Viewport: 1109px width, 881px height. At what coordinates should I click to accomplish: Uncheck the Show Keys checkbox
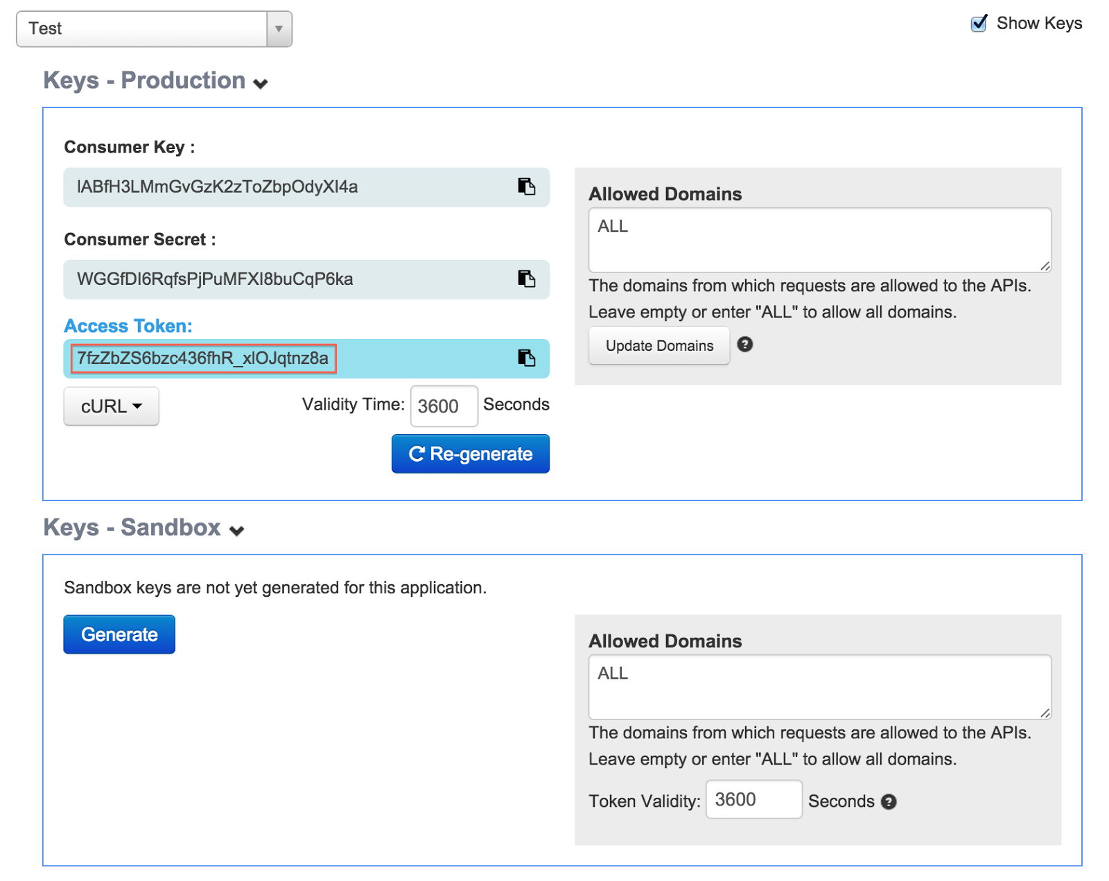click(979, 24)
